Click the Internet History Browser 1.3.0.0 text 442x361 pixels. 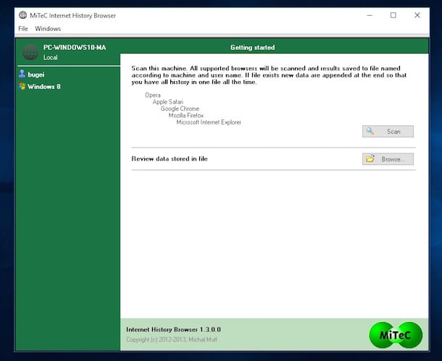(173, 329)
